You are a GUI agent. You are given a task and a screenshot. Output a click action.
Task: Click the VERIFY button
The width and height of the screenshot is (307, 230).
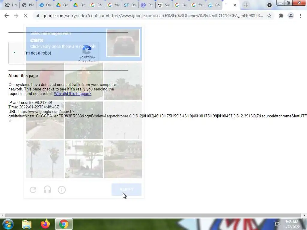(x=127, y=190)
